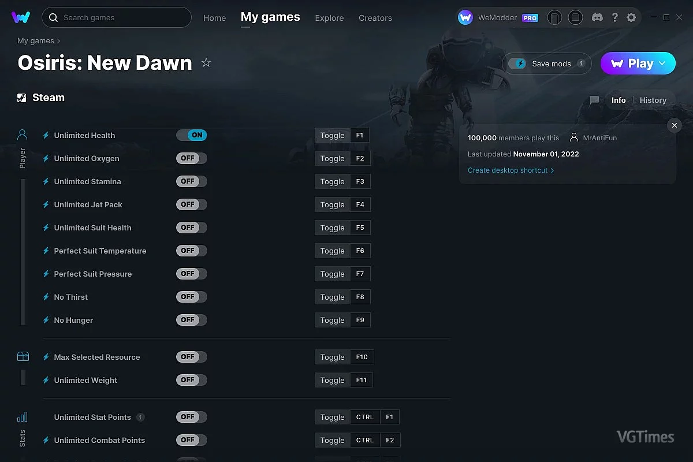This screenshot has height=462, width=693.
Task: Click the Toggle button for Unlimited Combat Points
Action: click(333, 440)
